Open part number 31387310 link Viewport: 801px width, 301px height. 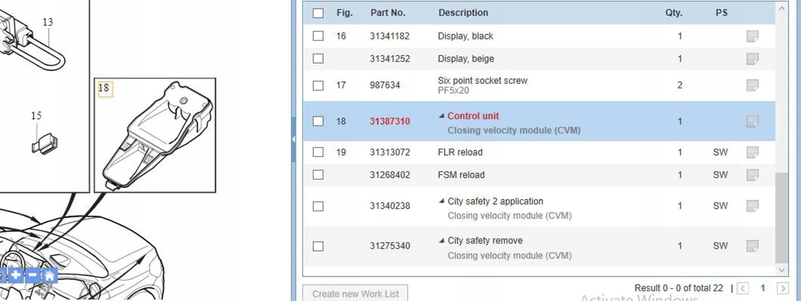pos(390,121)
